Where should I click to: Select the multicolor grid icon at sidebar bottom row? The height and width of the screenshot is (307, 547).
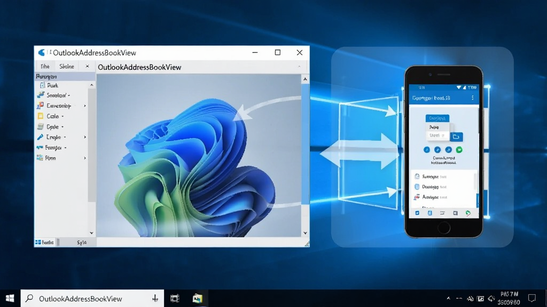click(x=40, y=158)
